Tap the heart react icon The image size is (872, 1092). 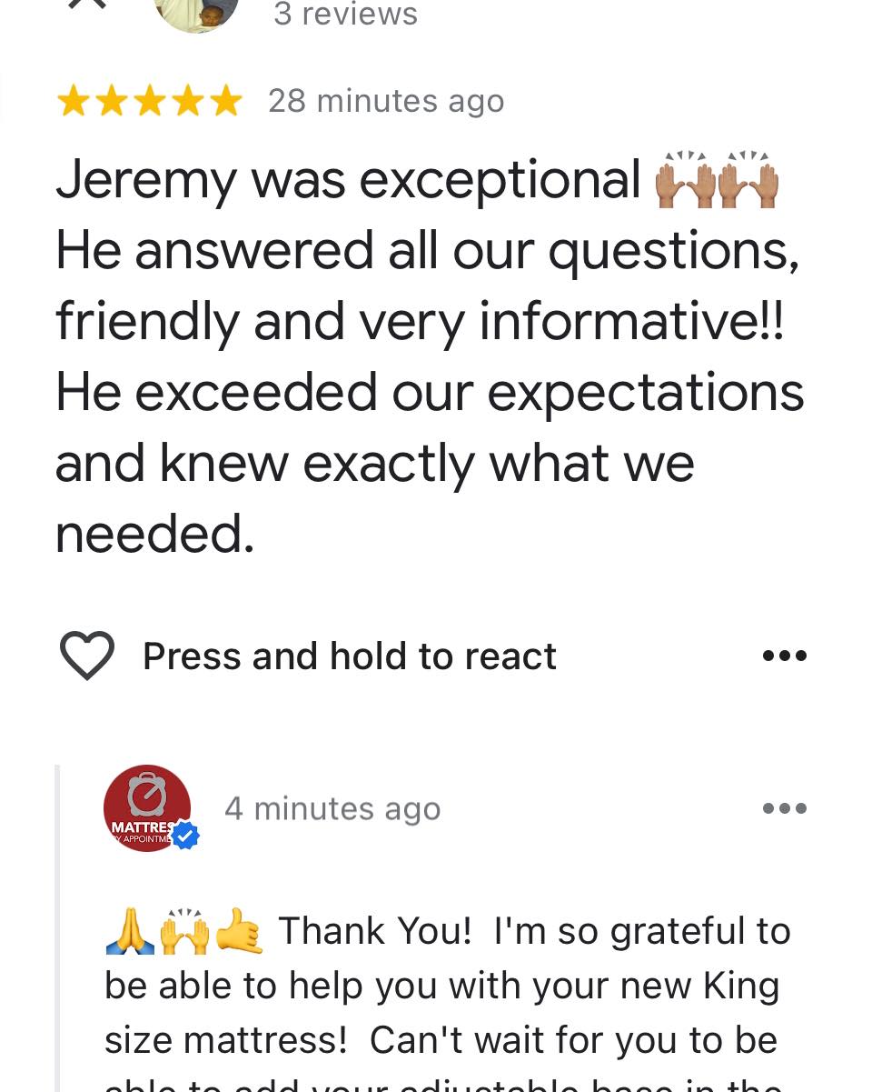click(x=87, y=656)
